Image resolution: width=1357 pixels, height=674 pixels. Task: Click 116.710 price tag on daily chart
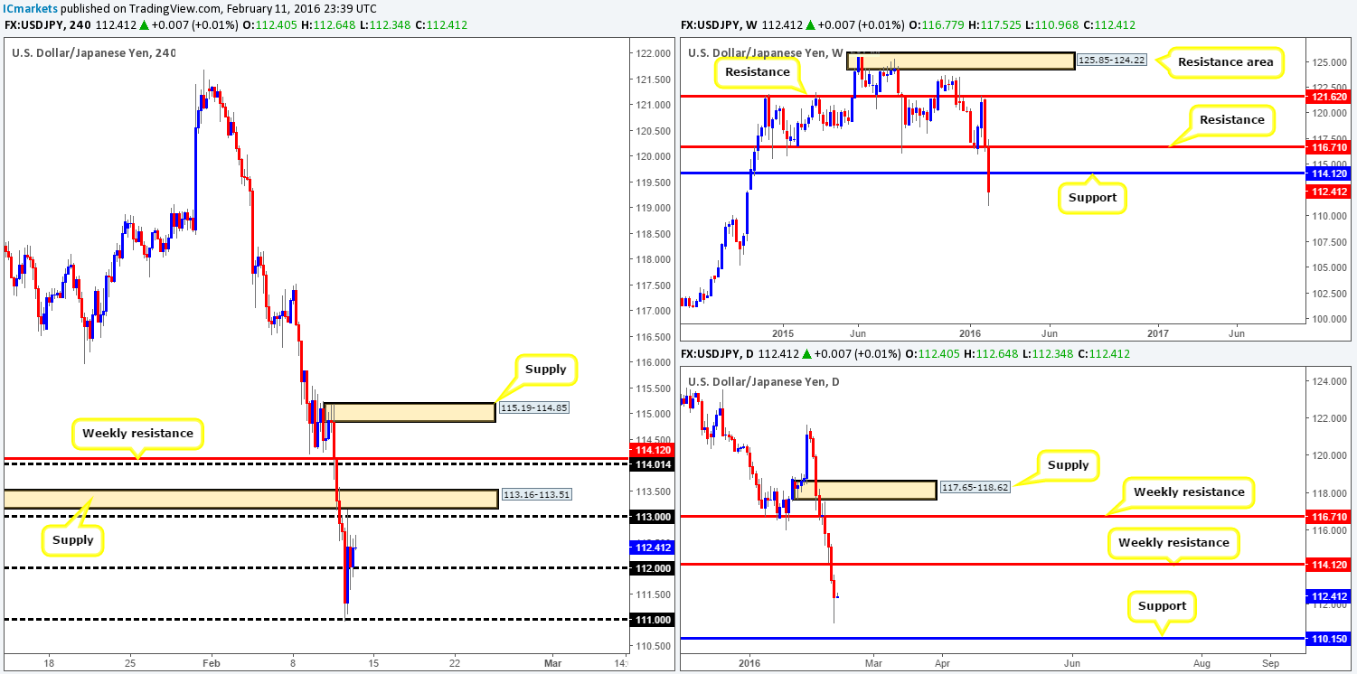click(x=1327, y=516)
